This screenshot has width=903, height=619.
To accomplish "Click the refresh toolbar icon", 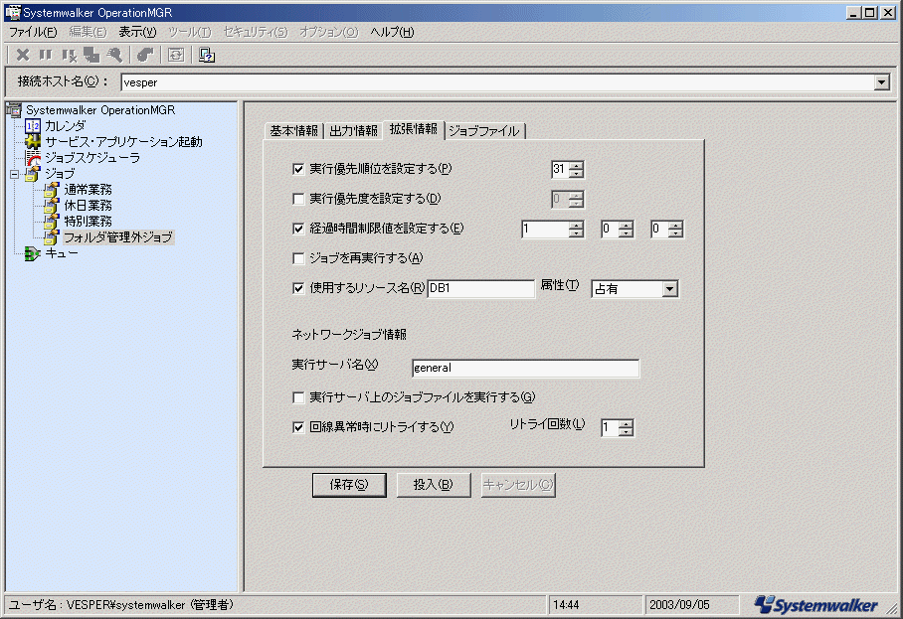I will point(176,55).
